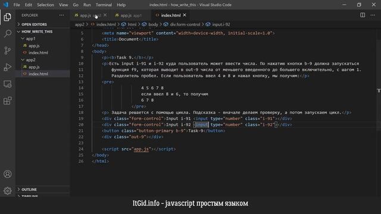Open the Source Control view

(x=8, y=51)
